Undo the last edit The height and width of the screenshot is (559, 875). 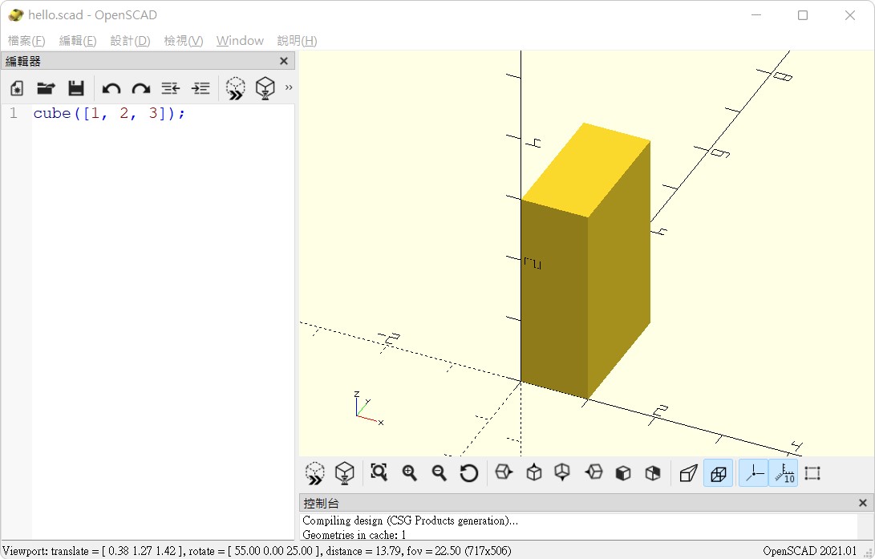coord(111,88)
